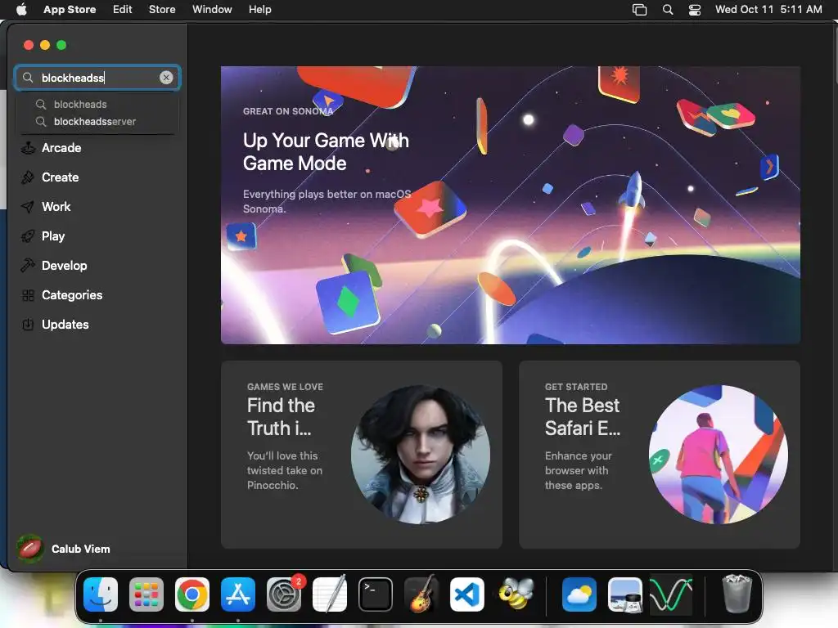Open System Settings from the Dock
This screenshot has width=838, height=628.
tap(284, 594)
